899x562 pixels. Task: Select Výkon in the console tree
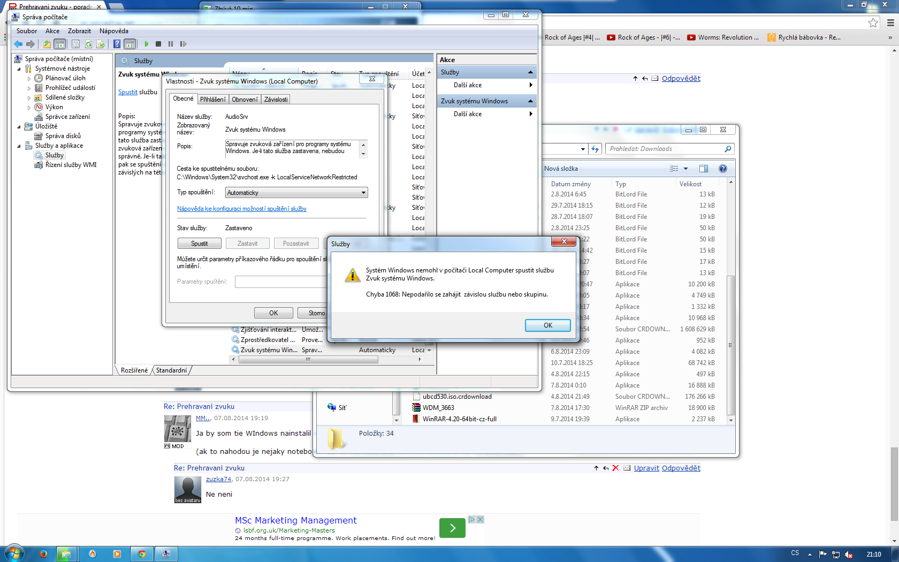[54, 107]
